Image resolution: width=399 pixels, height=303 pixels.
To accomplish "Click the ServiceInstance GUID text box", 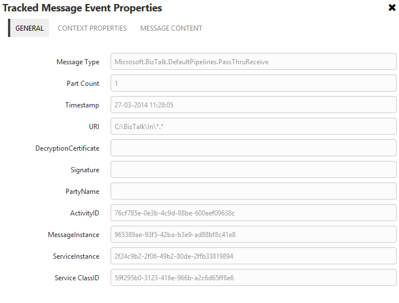I will tap(253, 256).
